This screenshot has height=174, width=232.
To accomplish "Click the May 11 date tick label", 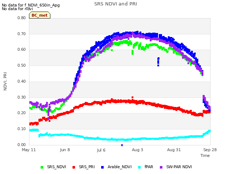I will pos(29,150).
